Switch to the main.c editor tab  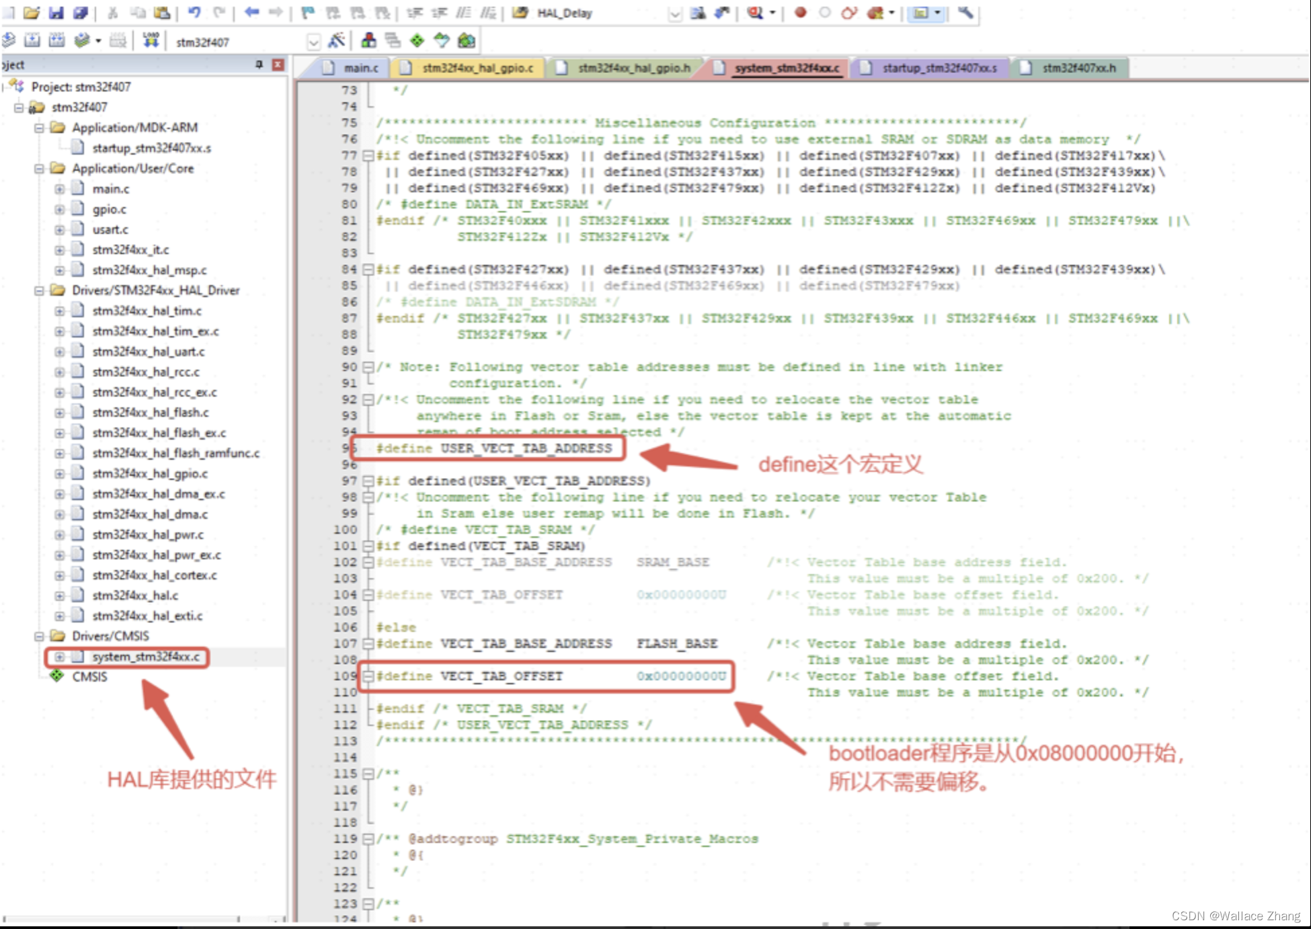click(x=351, y=68)
